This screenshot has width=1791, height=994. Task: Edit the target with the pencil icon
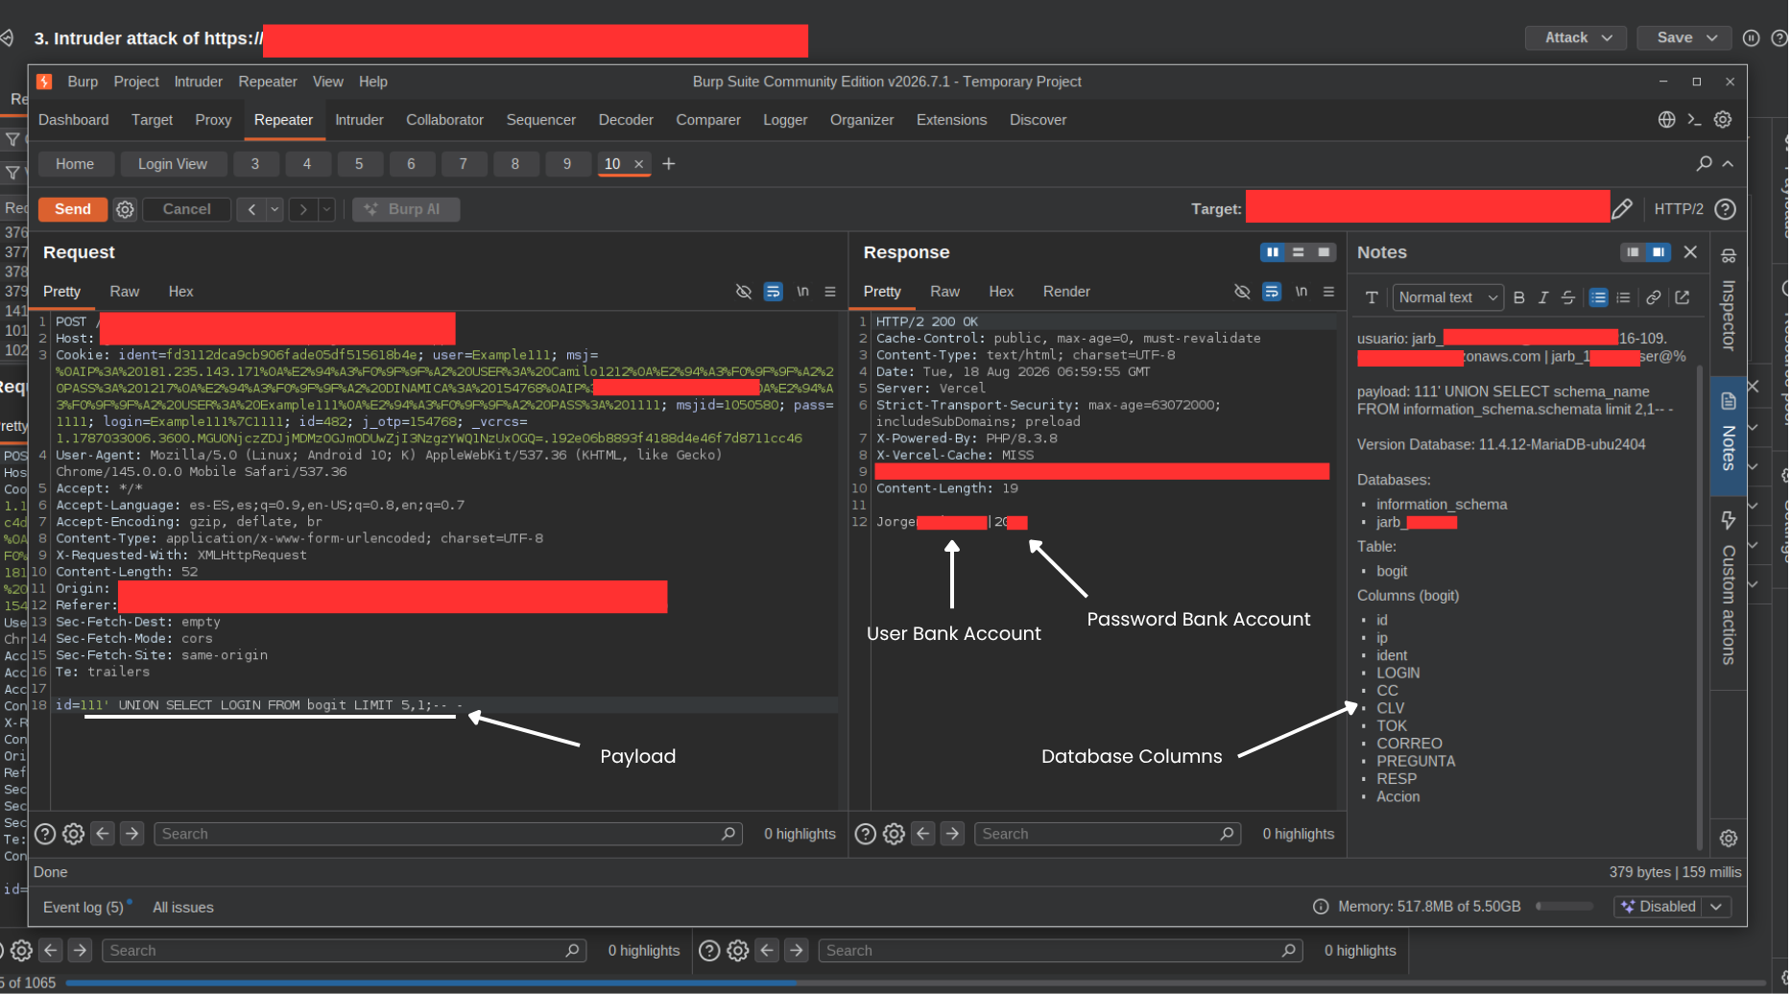pos(1622,208)
